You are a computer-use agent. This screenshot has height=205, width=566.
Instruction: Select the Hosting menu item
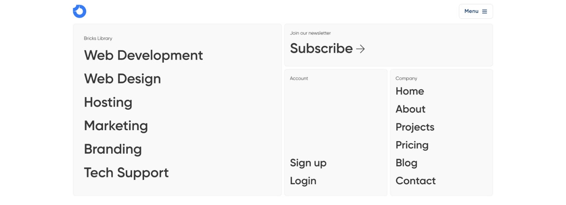point(108,102)
